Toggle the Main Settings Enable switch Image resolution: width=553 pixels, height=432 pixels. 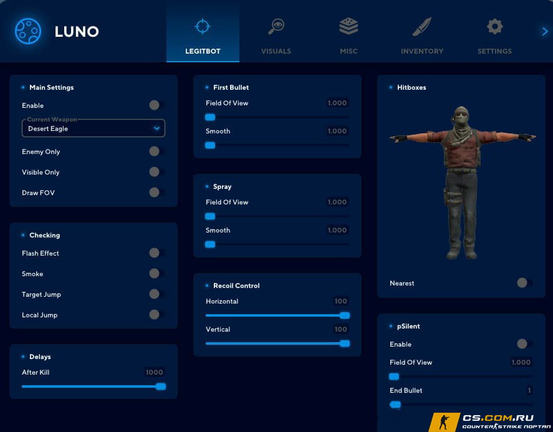click(156, 105)
